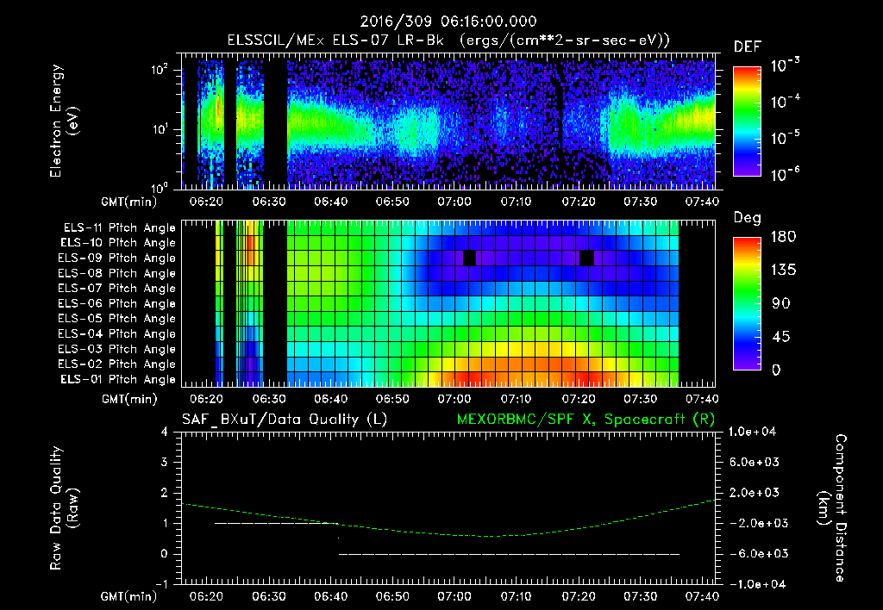The image size is (883, 610).
Task: Click the Electron Energy (eV) axis label
Action: [x=64, y=121]
